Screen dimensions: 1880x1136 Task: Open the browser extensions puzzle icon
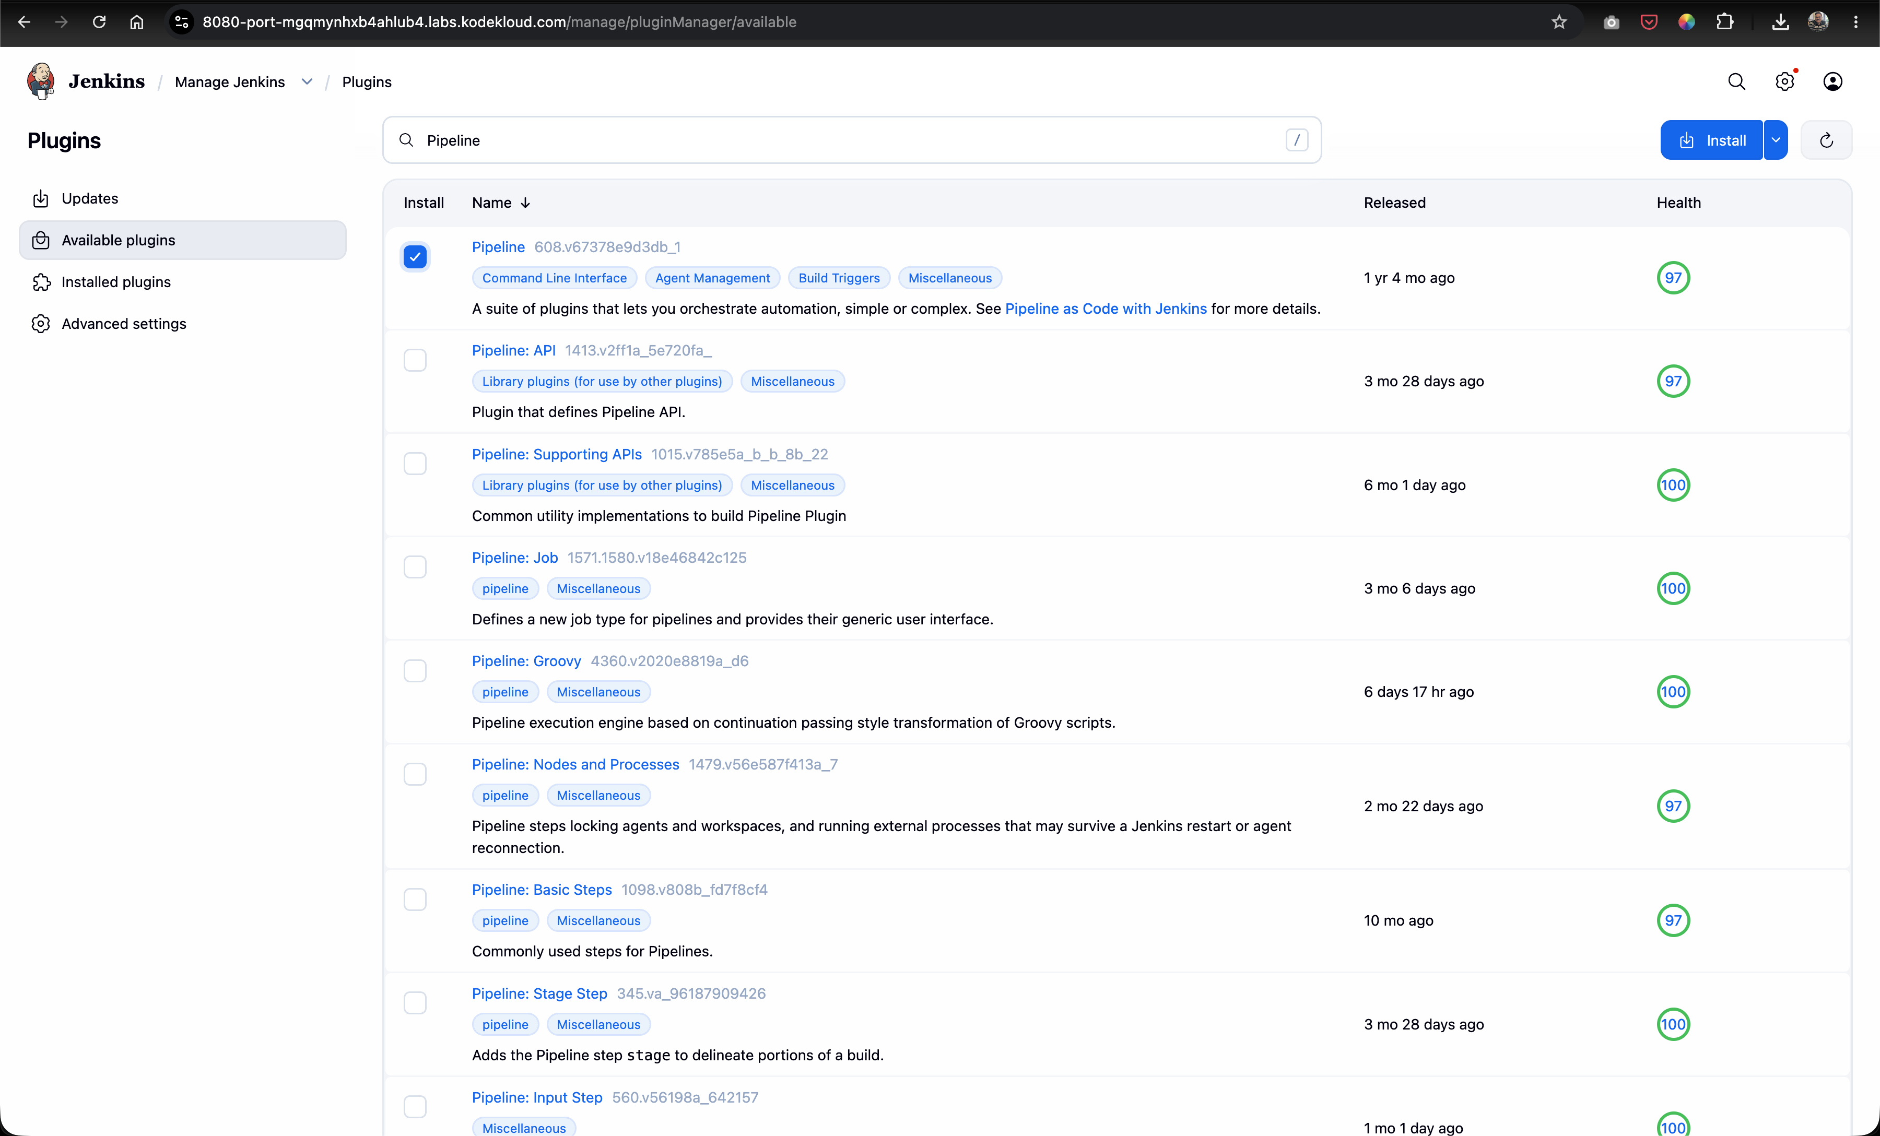pos(1724,22)
